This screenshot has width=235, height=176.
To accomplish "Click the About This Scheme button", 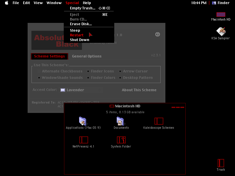I will (139, 90).
